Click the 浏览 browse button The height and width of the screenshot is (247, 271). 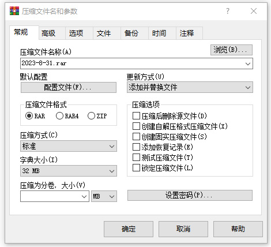[231, 50]
